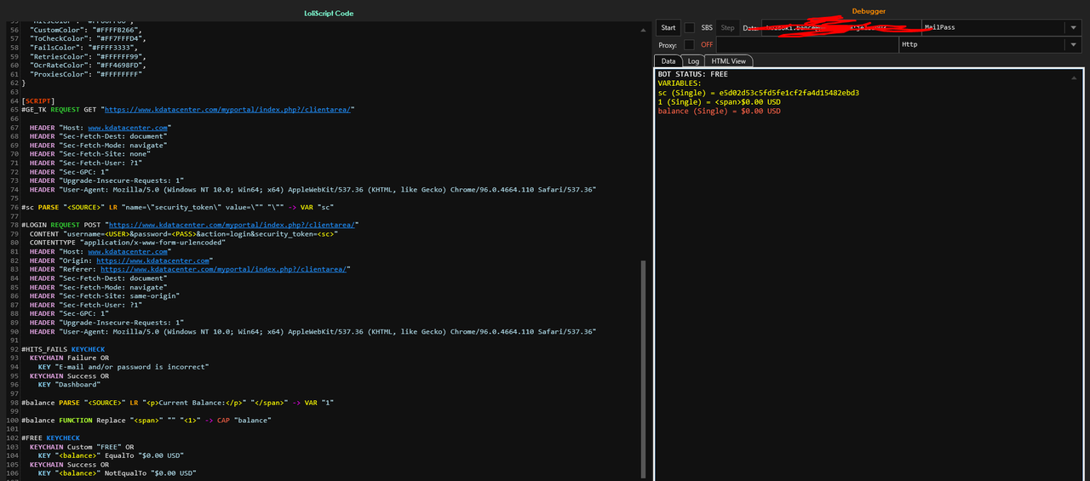
Task: Click 'Sec-Fetch-Site: none' header line
Action: click(89, 153)
